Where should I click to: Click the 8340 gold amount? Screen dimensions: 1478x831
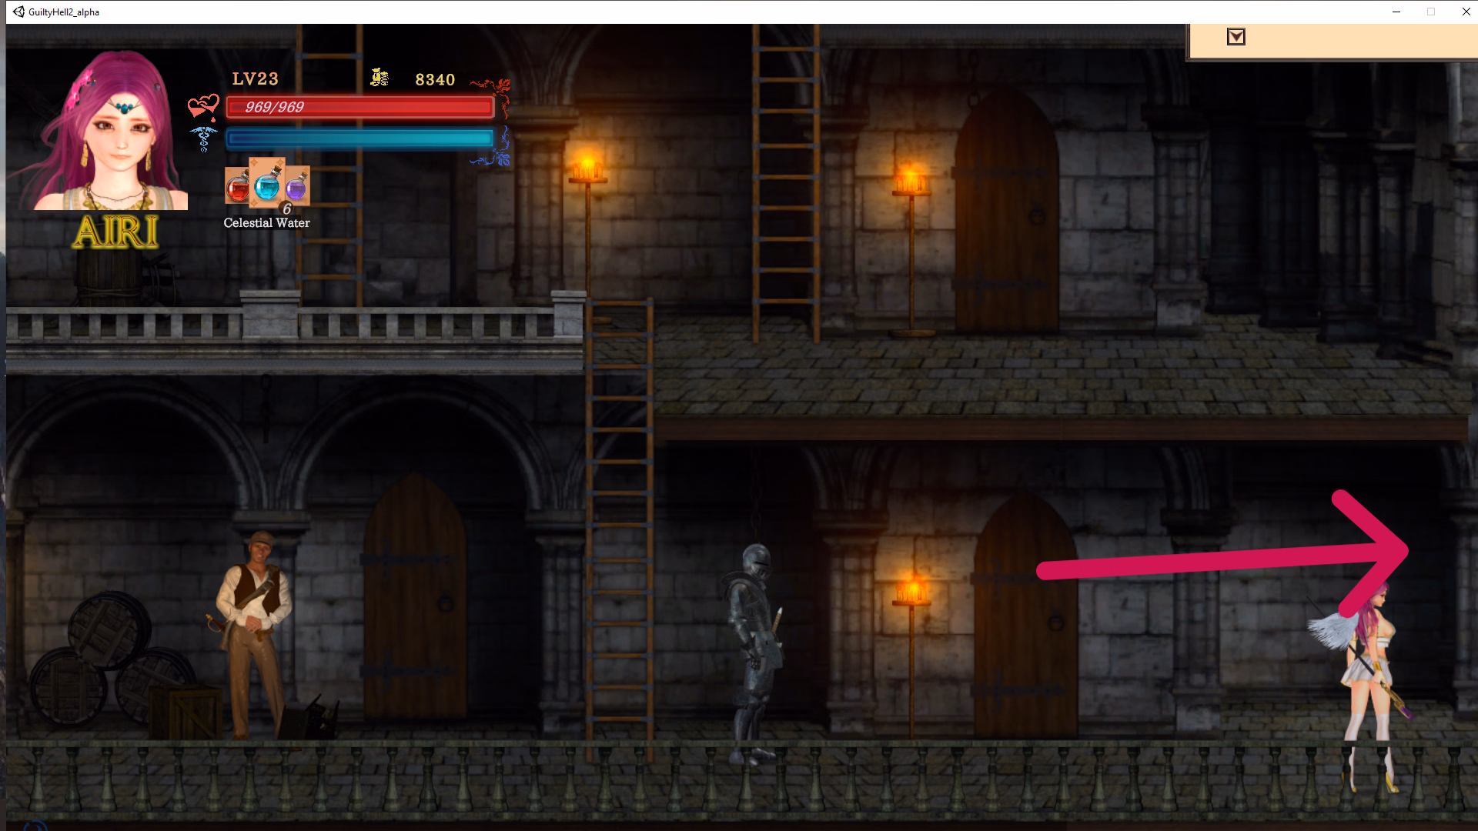click(x=435, y=79)
